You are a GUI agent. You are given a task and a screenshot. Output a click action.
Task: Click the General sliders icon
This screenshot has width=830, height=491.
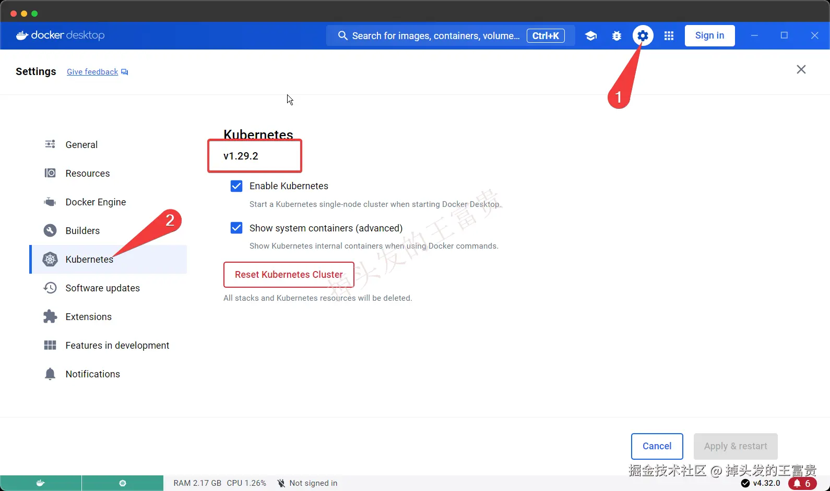(x=50, y=144)
